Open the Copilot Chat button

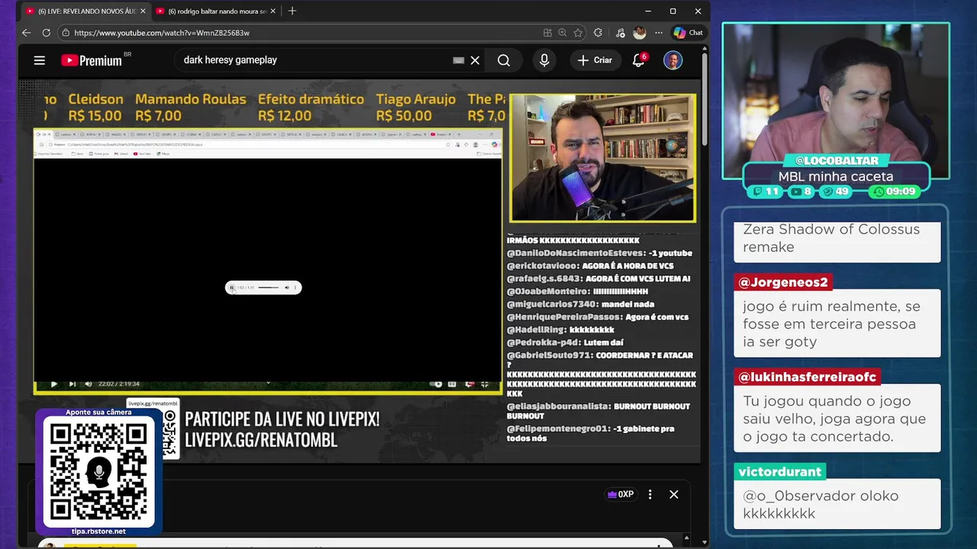(x=688, y=33)
